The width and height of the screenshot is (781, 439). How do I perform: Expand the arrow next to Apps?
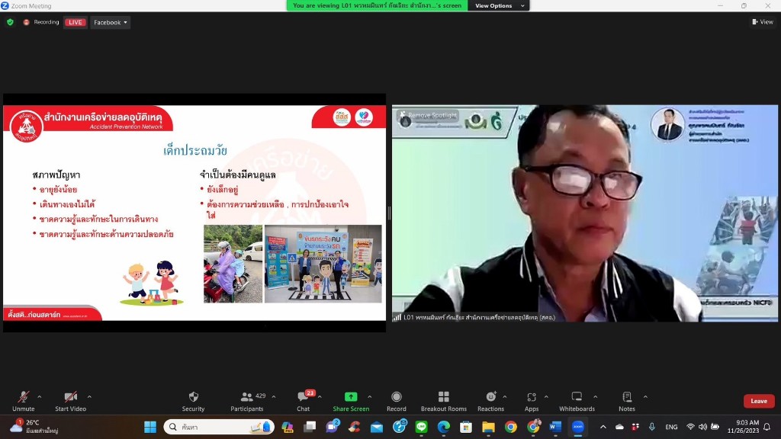pyautogui.click(x=546, y=396)
